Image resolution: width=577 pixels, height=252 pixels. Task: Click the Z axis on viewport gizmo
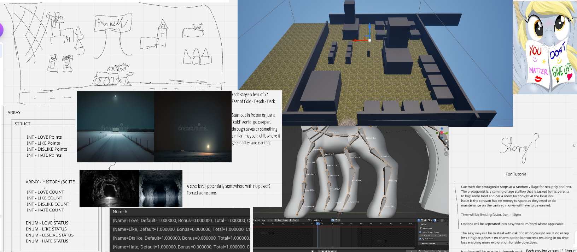442,128
